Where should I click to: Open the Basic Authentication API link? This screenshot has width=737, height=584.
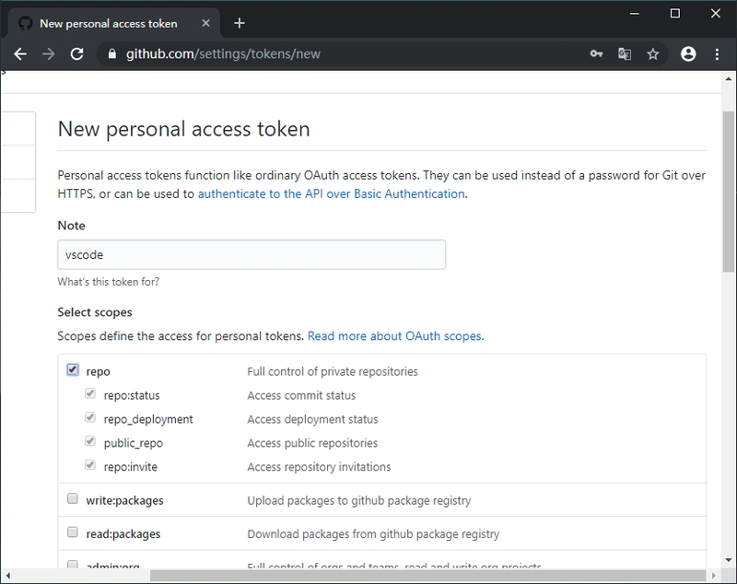tap(332, 194)
